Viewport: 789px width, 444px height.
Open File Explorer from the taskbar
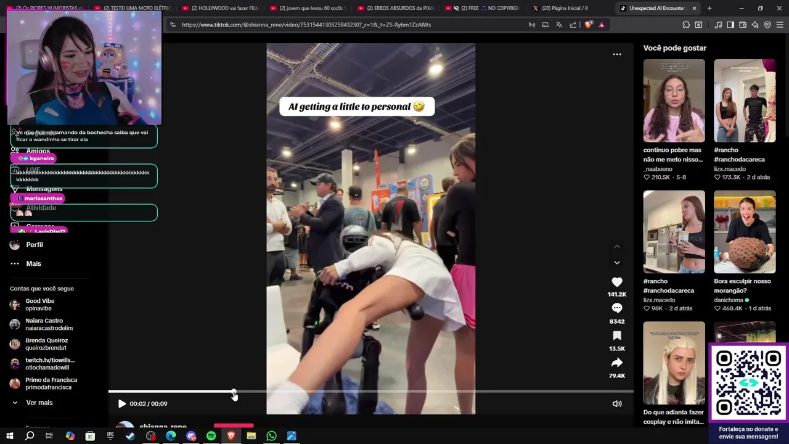point(251,436)
